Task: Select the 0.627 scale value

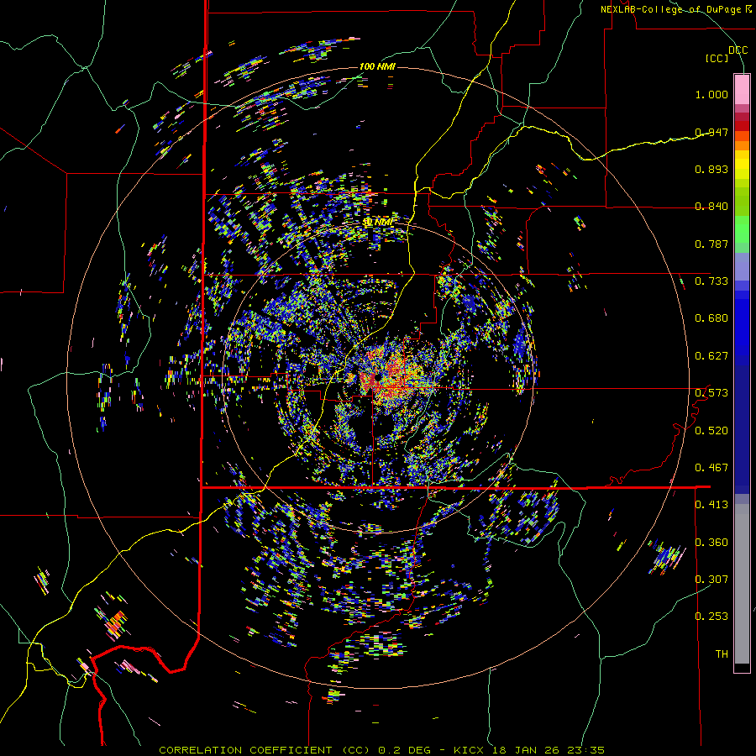Action: click(x=711, y=356)
